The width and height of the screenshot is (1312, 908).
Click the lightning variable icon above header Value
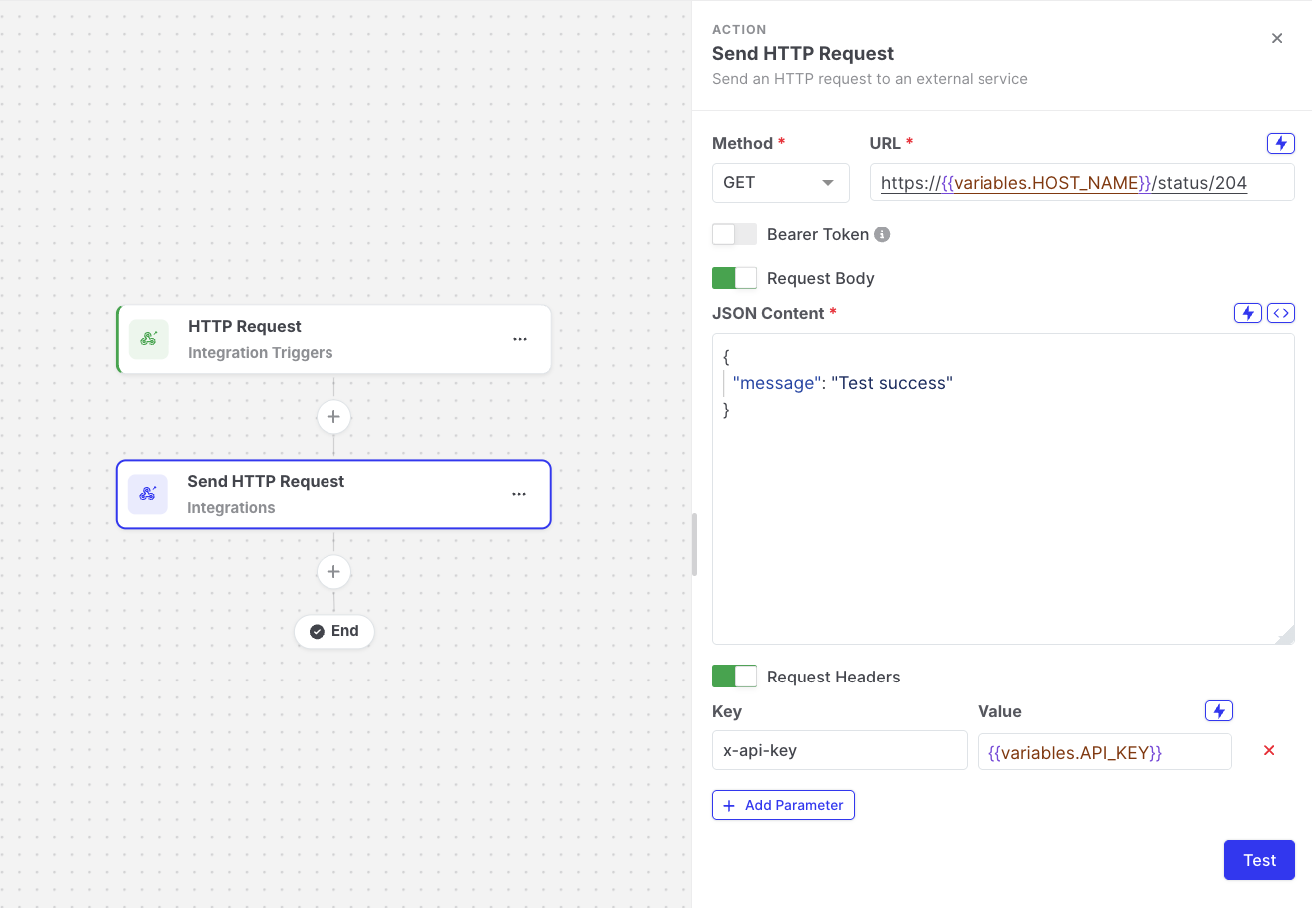(x=1219, y=711)
